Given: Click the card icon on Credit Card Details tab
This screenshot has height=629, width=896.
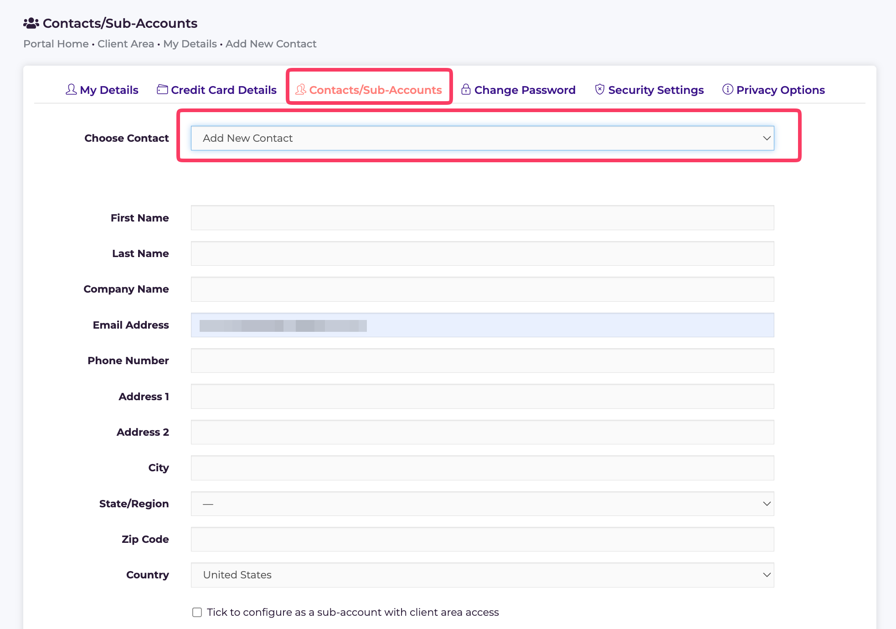Looking at the screenshot, I should pyautogui.click(x=162, y=89).
